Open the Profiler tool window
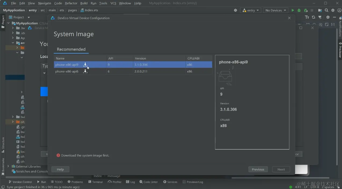This screenshot has height=189, width=342. tap(115, 182)
